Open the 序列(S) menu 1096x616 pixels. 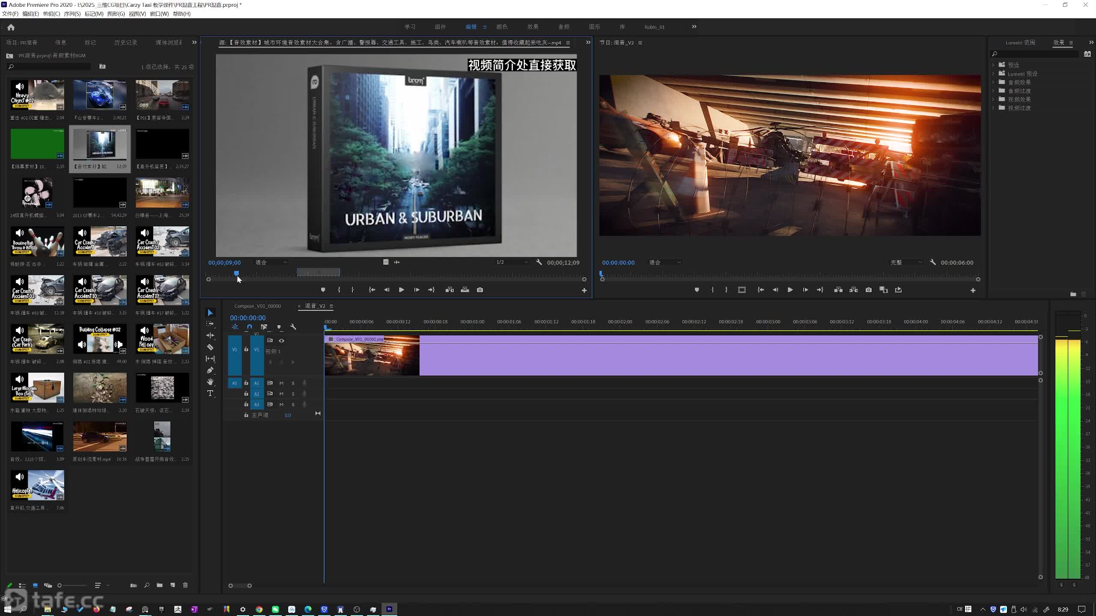[x=72, y=14]
